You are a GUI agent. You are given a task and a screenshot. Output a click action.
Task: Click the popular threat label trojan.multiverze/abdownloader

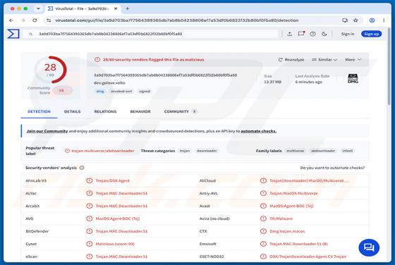102,151
